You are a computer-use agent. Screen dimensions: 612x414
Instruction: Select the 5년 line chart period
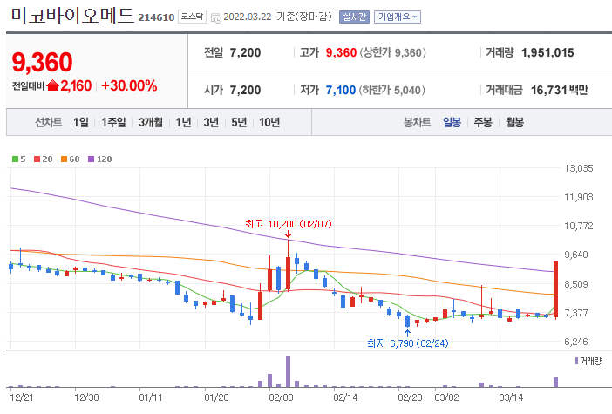[x=239, y=122]
